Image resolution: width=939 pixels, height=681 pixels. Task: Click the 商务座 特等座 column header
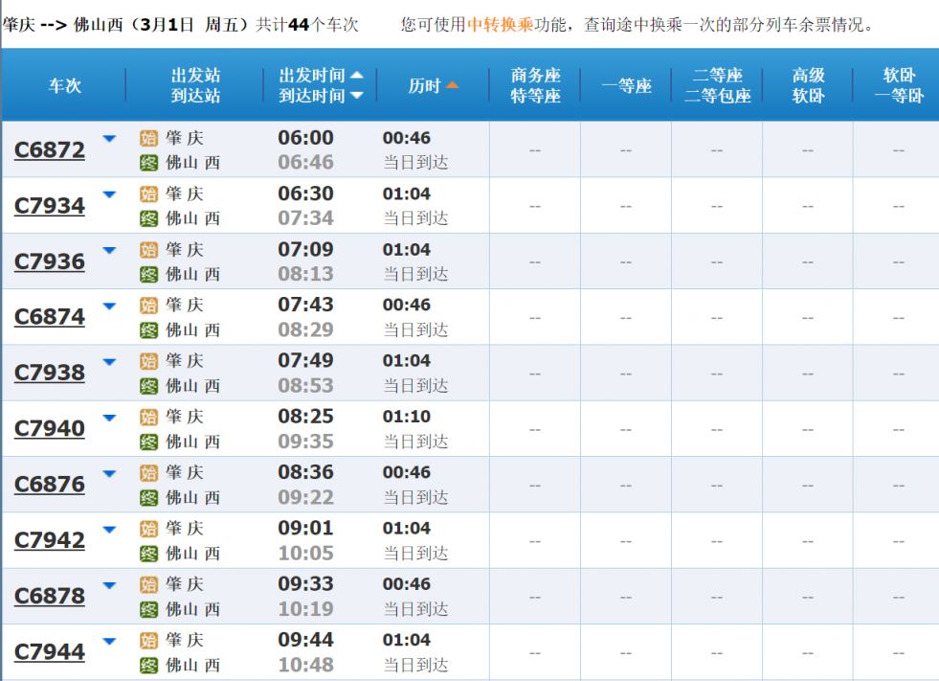535,85
